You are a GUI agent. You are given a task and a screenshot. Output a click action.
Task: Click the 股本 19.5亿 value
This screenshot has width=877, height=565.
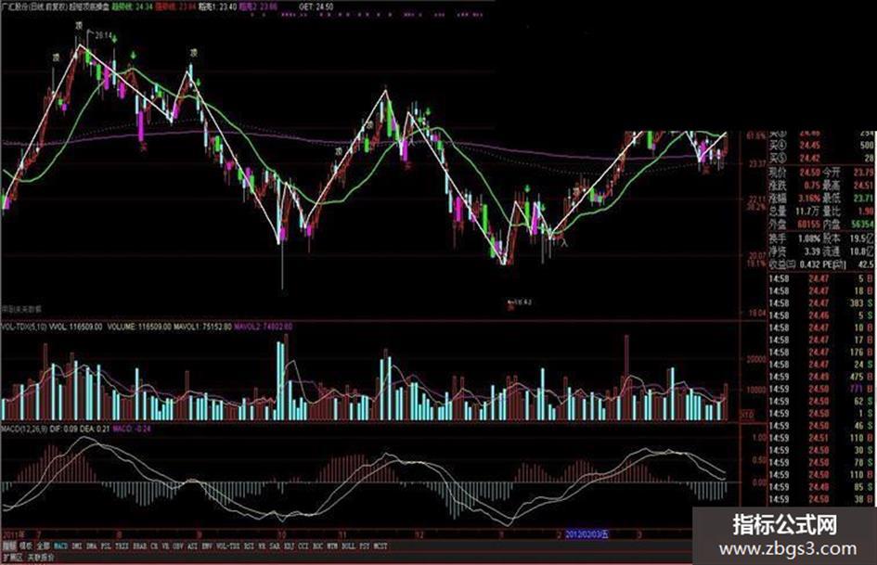pyautogui.click(x=862, y=238)
